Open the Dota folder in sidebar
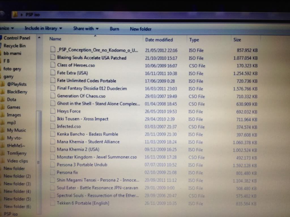 (11, 99)
